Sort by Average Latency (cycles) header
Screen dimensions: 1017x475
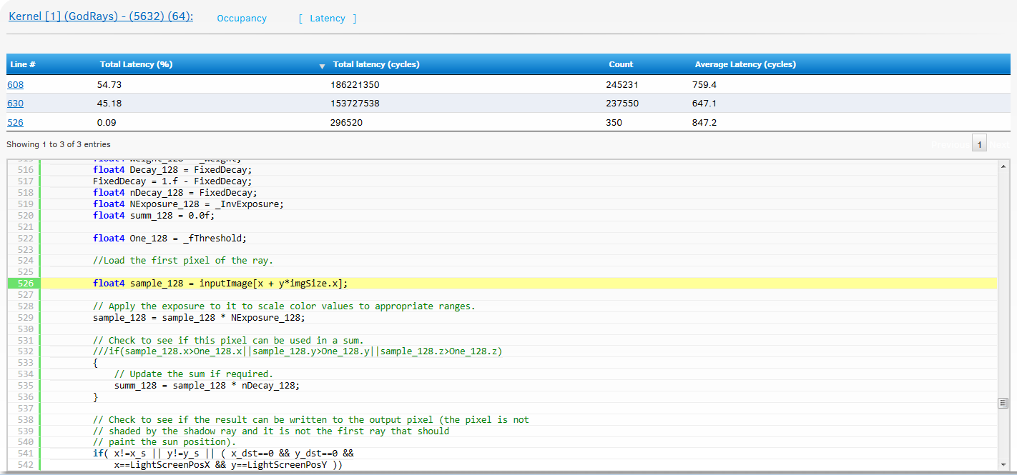coord(745,64)
